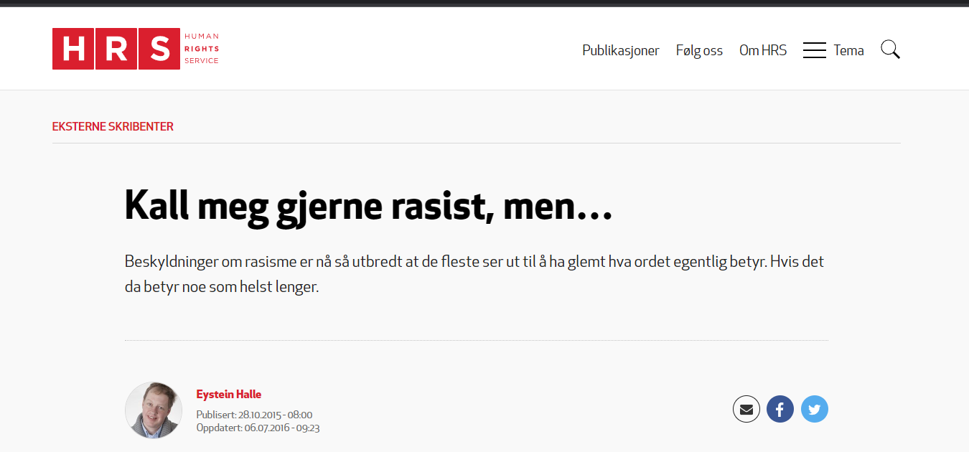This screenshot has width=969, height=452.
Task: Open author link Eystein Halle
Action: (229, 395)
